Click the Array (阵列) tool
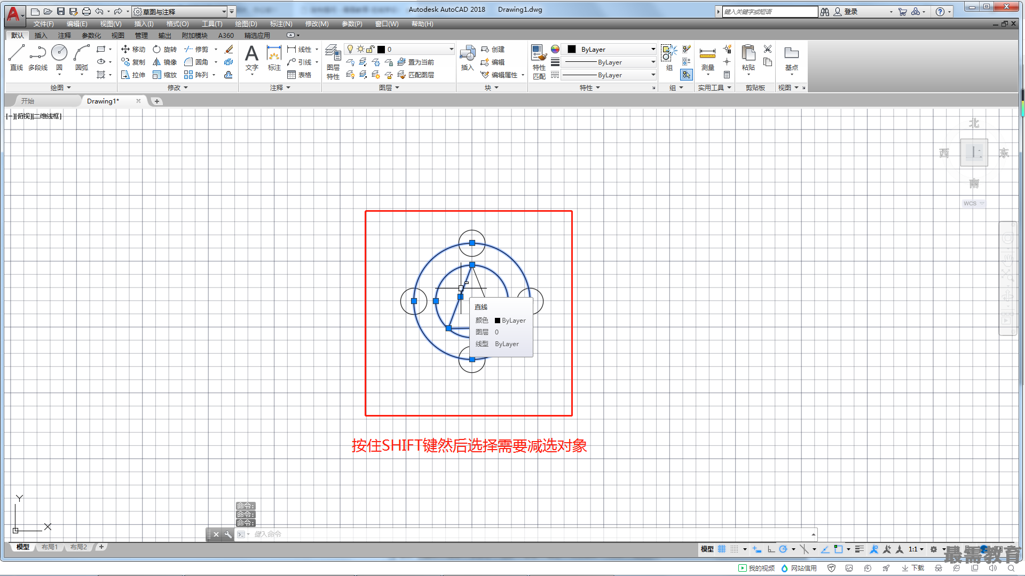 pos(196,75)
